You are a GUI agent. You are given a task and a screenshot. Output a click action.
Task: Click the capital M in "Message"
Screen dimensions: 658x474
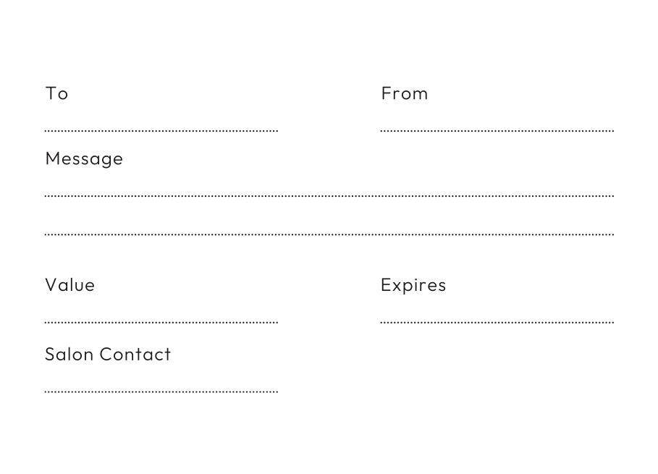pyautogui.click(x=52, y=158)
